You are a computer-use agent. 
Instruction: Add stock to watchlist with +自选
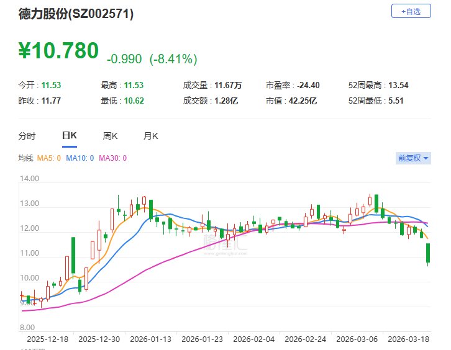coord(410,11)
